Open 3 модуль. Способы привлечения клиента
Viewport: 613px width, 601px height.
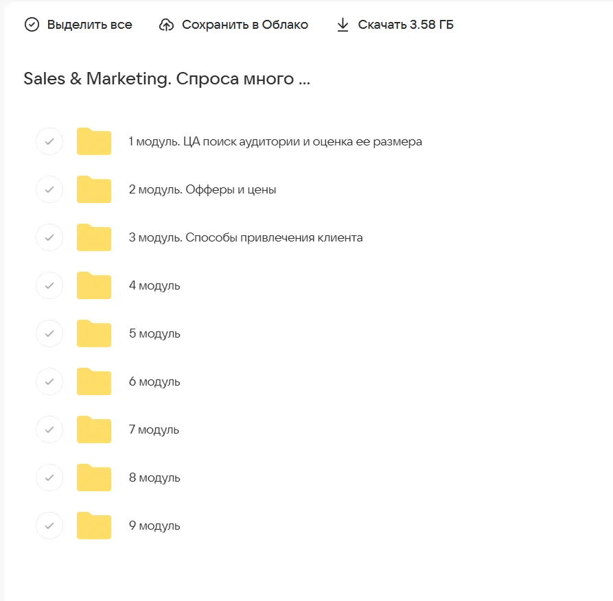246,238
